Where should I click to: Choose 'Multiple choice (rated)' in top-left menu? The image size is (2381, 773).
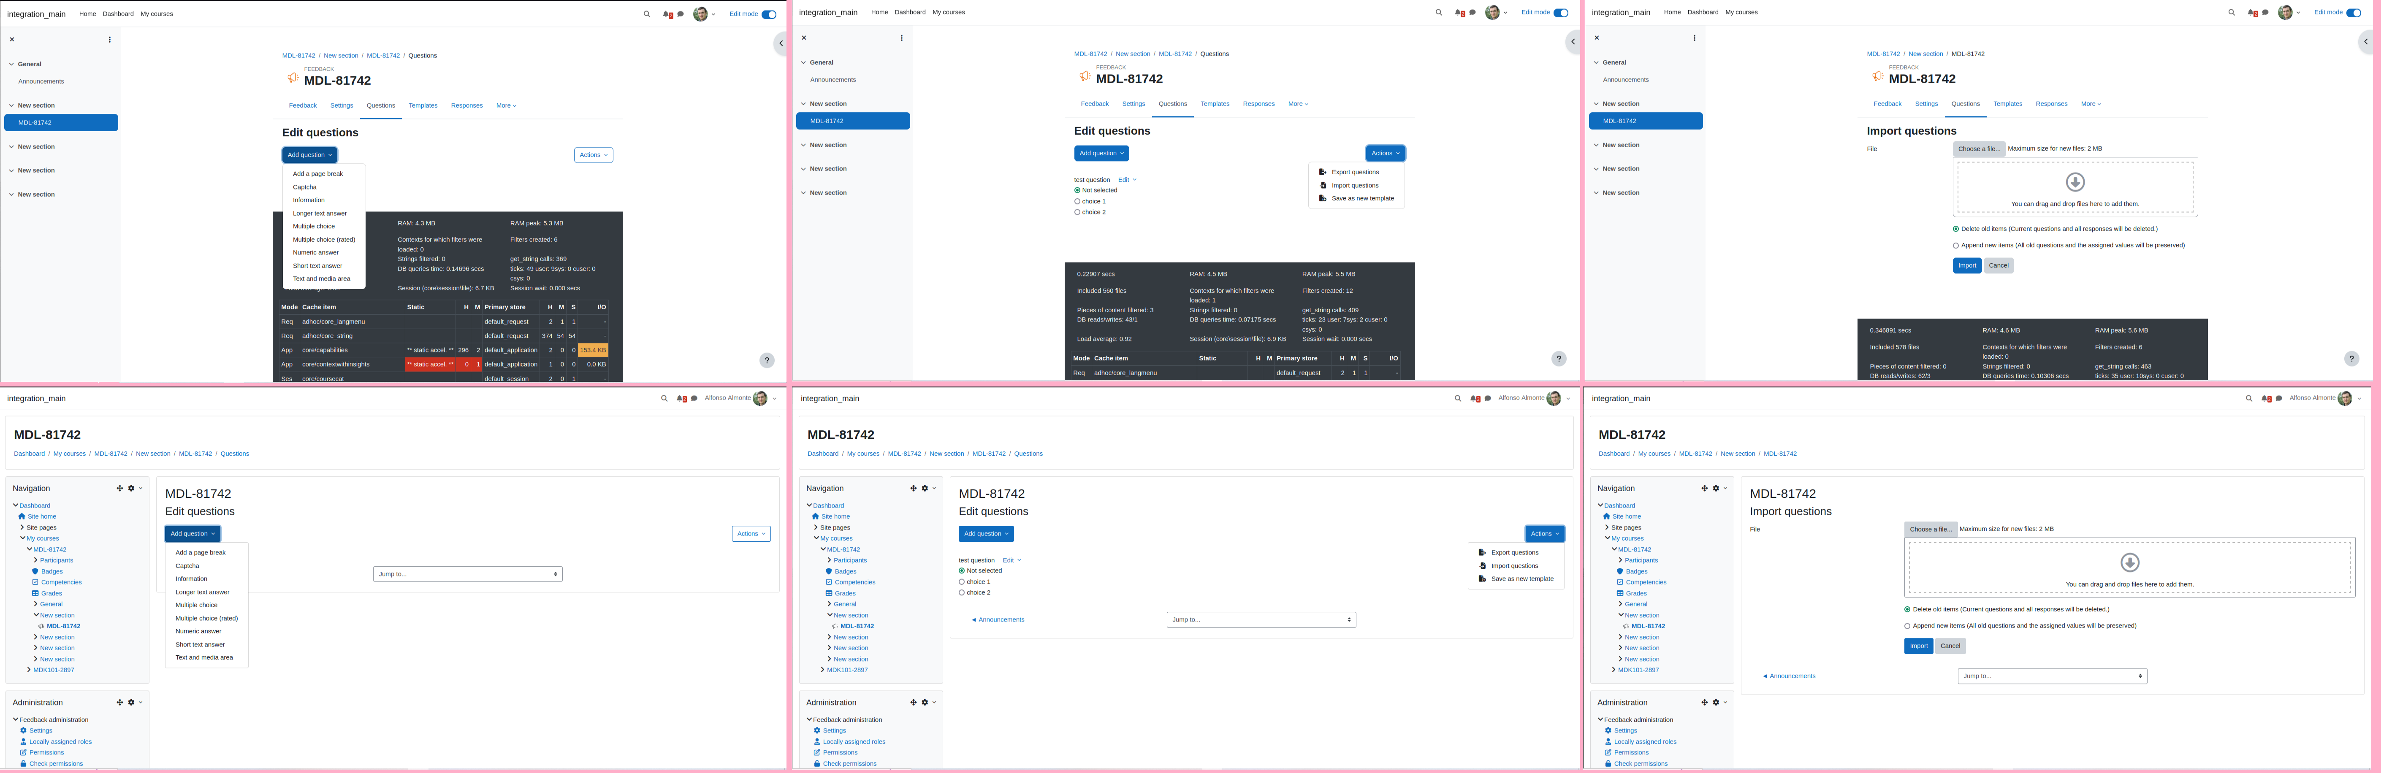[324, 240]
